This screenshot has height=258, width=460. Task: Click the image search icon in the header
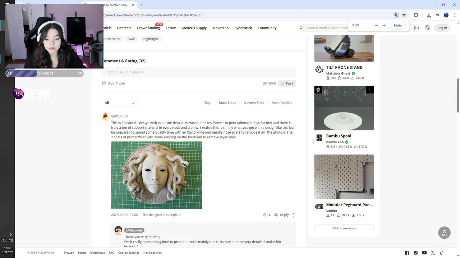416,28
